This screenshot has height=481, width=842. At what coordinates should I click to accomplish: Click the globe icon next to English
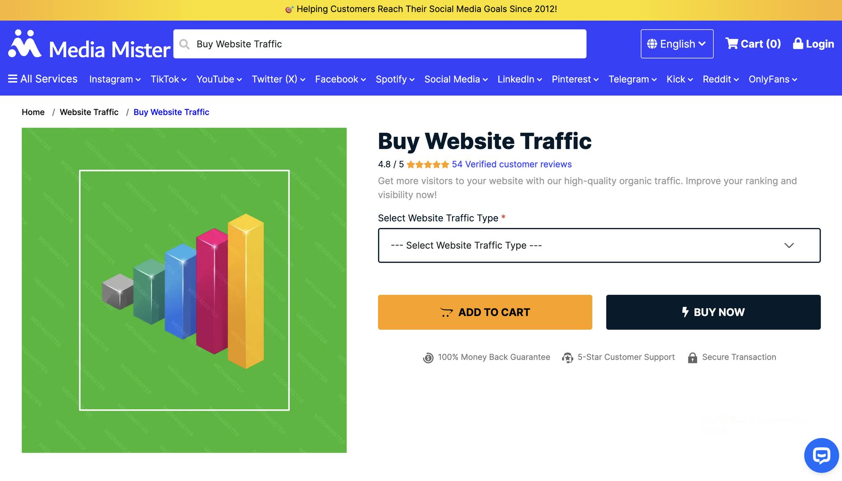[652, 43]
